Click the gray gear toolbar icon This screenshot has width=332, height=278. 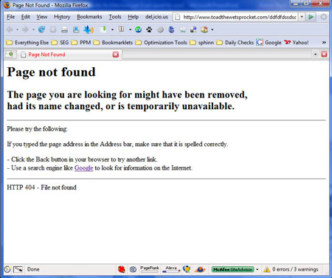click(x=160, y=30)
